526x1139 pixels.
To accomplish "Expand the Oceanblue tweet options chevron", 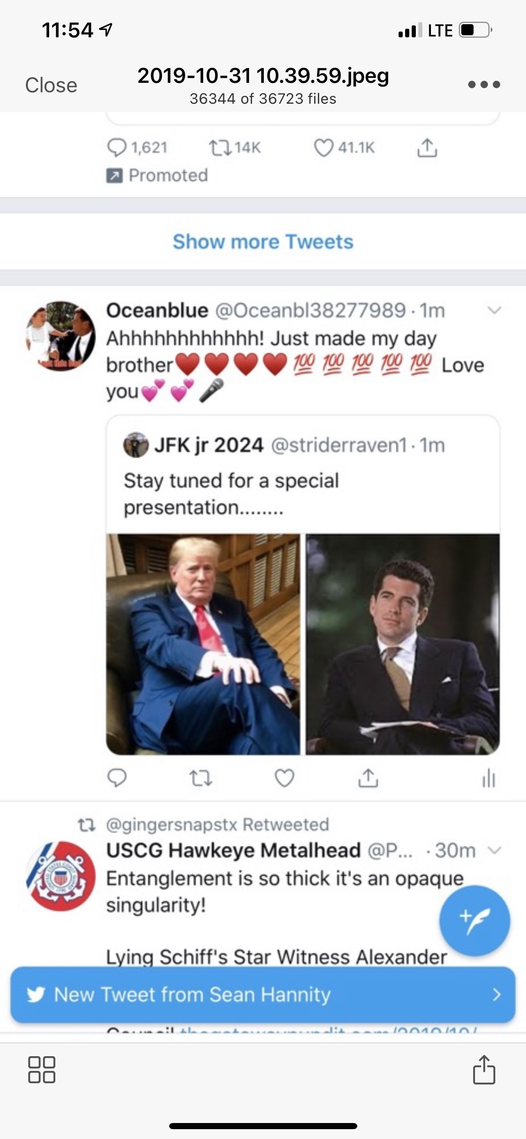I will [x=494, y=310].
